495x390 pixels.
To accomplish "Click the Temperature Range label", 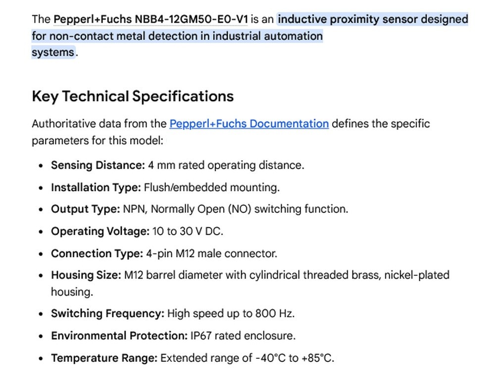I will coord(104,358).
